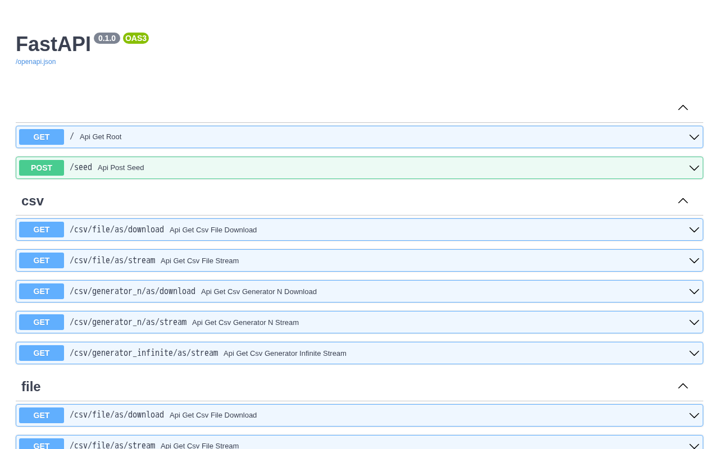The width and height of the screenshot is (719, 449).
Task: Expand arrow for csv /csv/file/as/stream row
Action: coord(694,260)
